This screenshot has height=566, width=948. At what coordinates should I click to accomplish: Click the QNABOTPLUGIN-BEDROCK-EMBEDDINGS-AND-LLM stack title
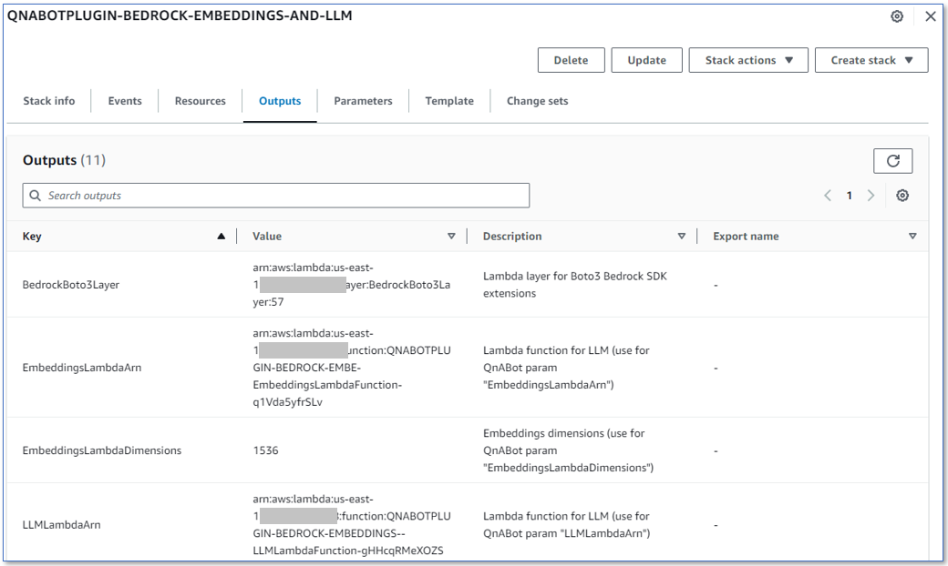pos(180,15)
